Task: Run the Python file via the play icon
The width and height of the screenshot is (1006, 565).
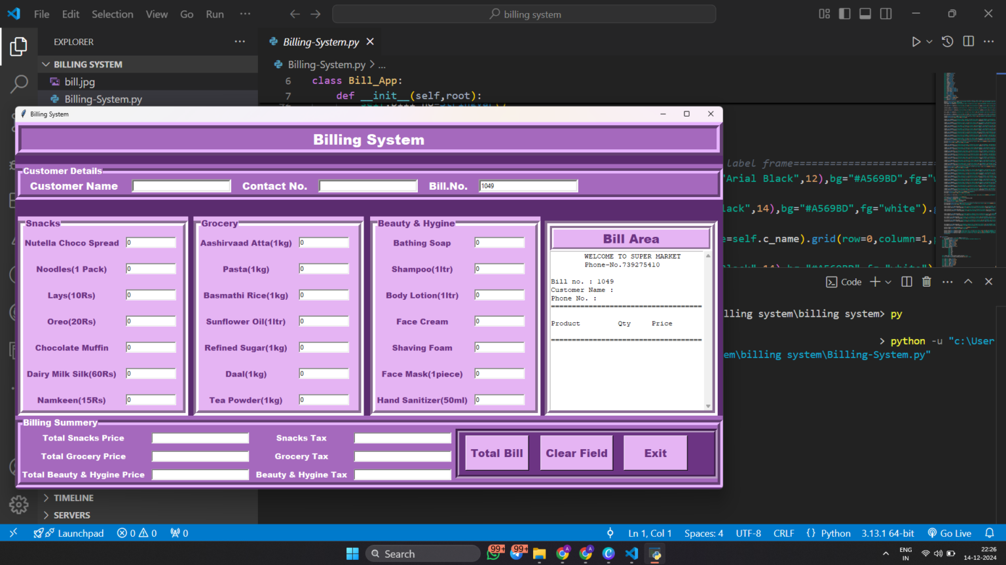Action: click(x=916, y=41)
